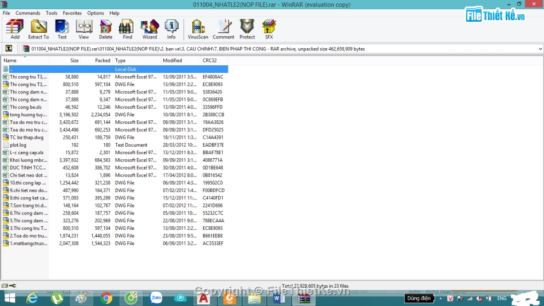Viewport: 544px width, 306px height.
Task: Run the Test archive tool
Action: 62,29
